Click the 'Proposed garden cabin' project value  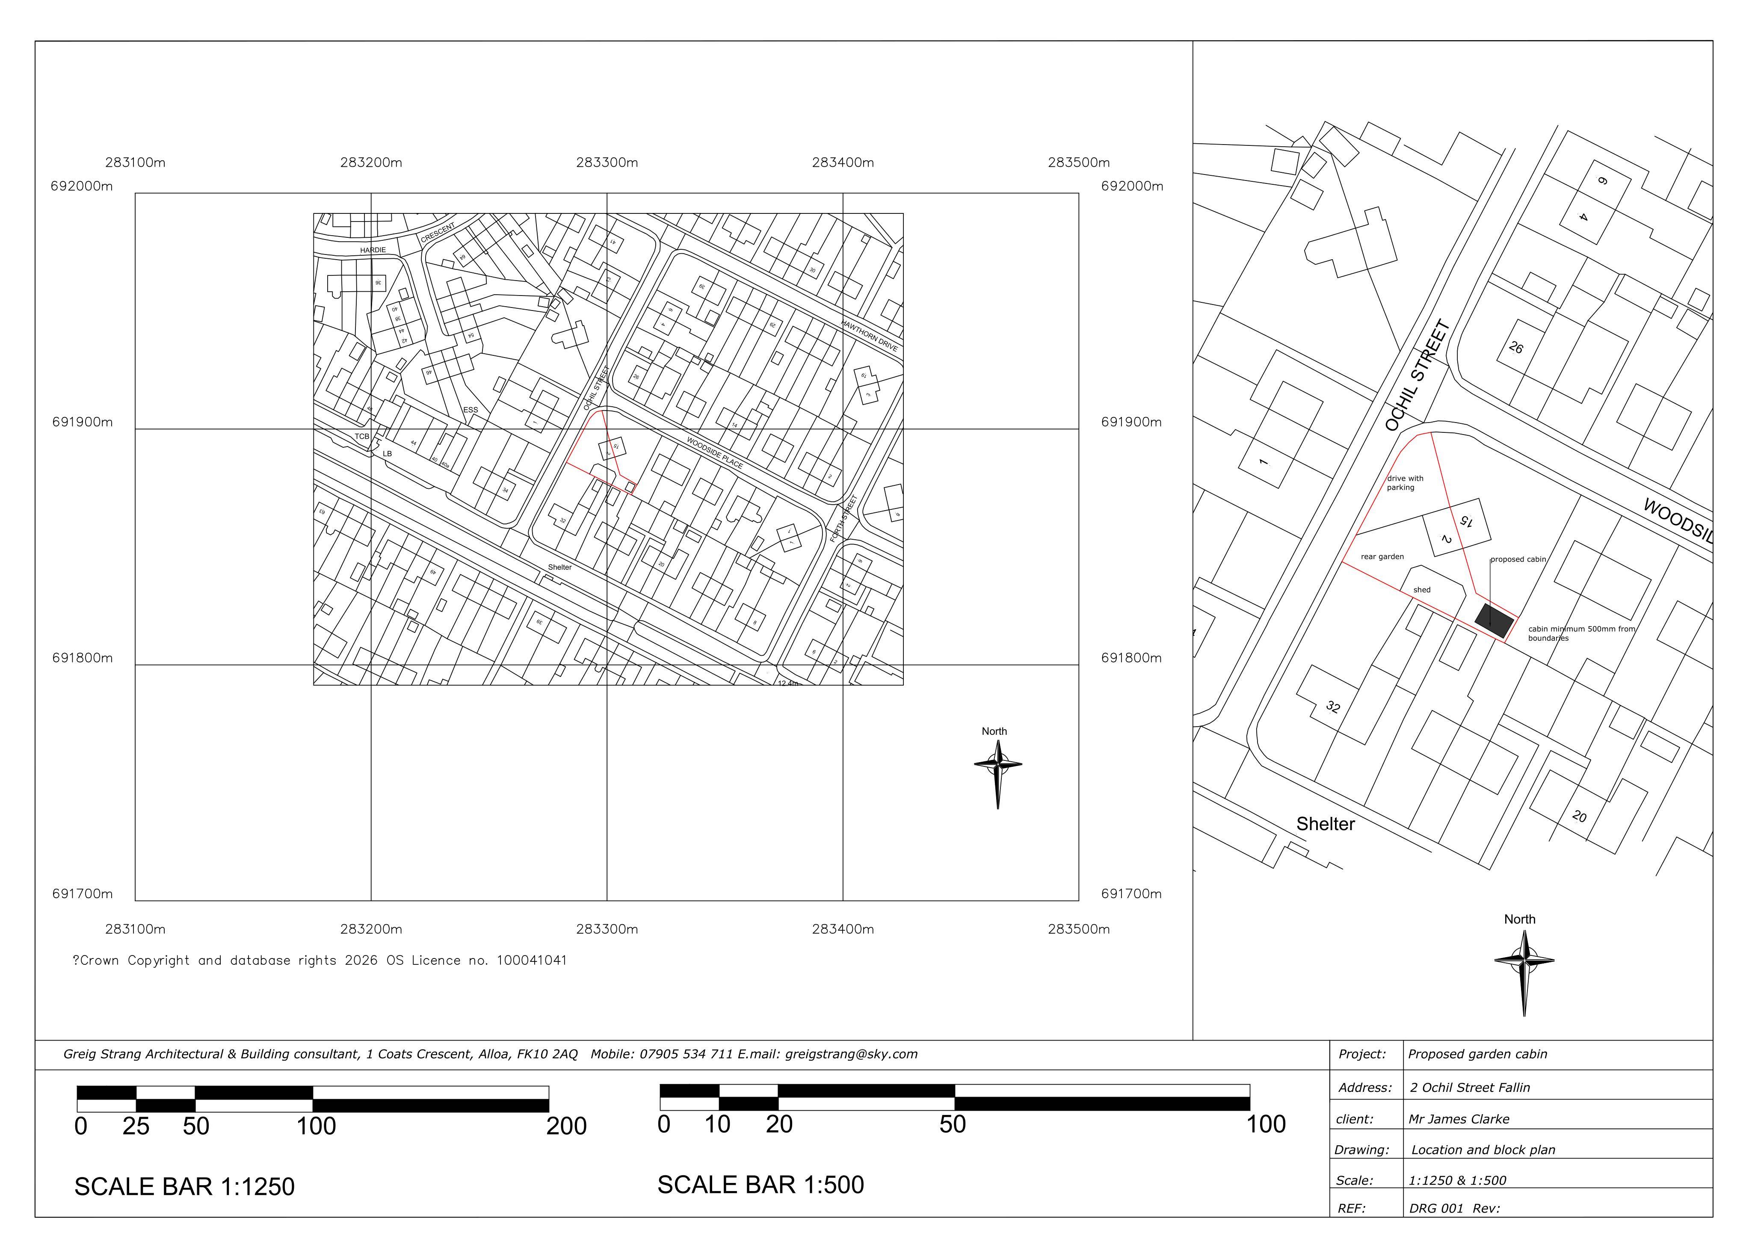(x=1477, y=1054)
